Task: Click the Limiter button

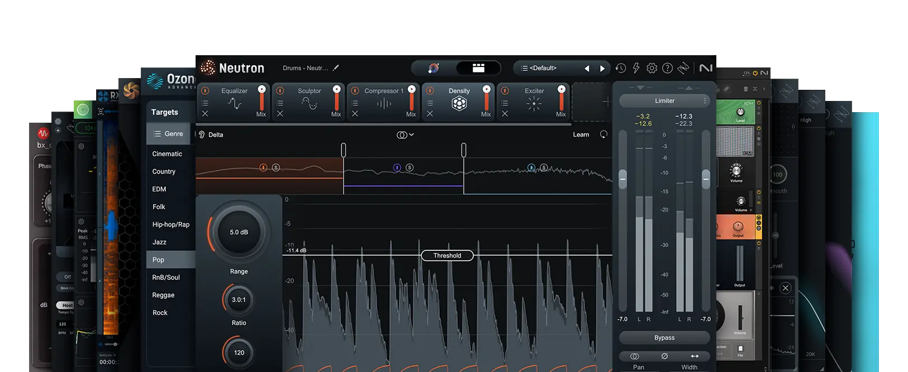Action: 664,101
